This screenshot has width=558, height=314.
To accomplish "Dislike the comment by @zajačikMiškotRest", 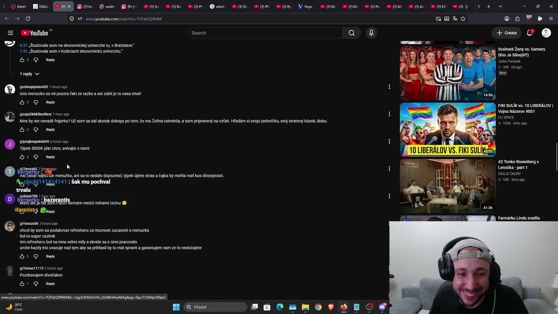I will 36,130.
